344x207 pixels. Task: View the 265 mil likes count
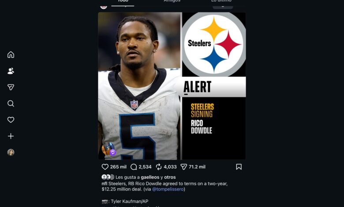coord(118,167)
